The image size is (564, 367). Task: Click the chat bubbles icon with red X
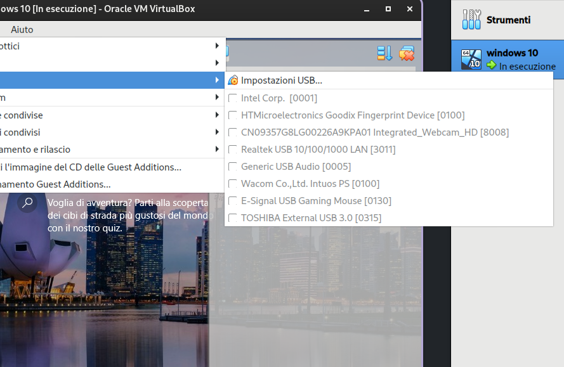(407, 53)
